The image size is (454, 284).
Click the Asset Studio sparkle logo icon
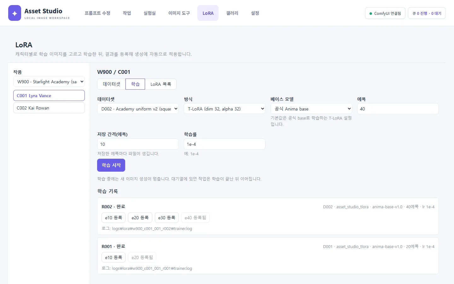15,13
